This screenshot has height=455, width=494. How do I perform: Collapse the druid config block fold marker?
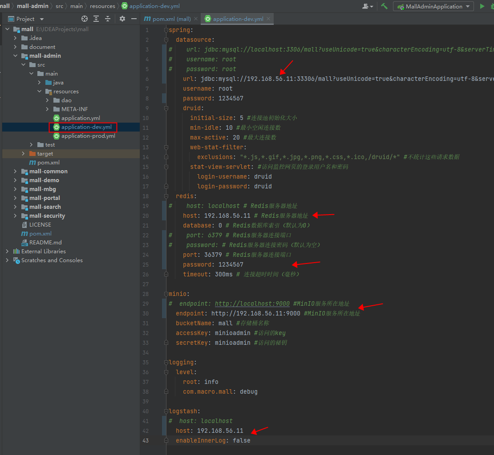[165, 108]
